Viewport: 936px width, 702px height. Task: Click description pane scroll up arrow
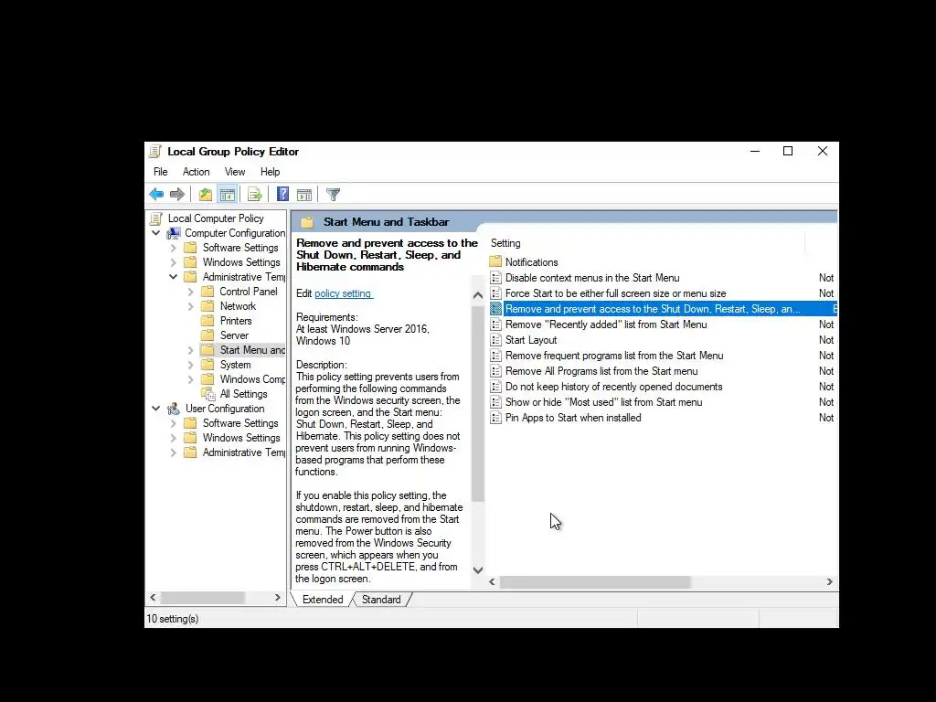[477, 295]
